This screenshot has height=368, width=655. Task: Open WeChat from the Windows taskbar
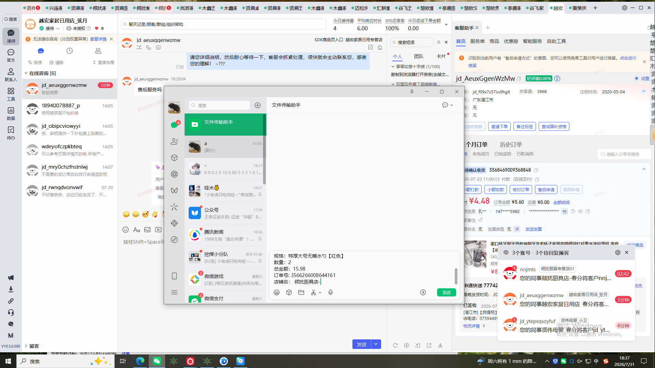pyautogui.click(x=157, y=361)
